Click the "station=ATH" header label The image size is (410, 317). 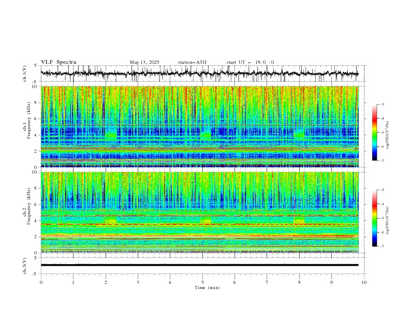[192, 62]
